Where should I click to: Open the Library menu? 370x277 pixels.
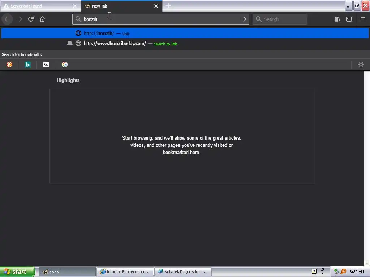[337, 19]
